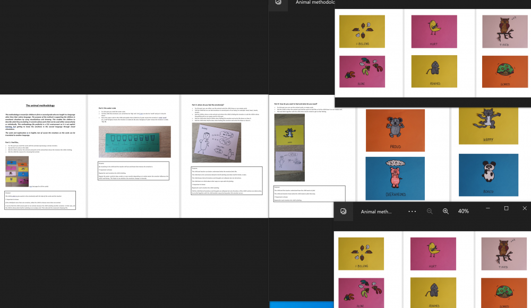Click the Animal meth... file title
This screenshot has height=308, width=531.
click(376, 212)
